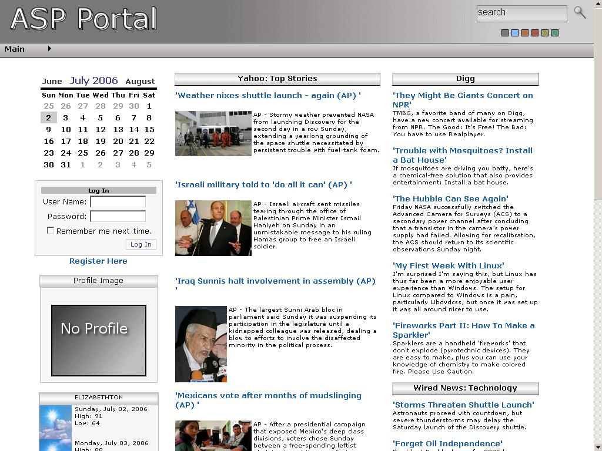Open 'Storms Threaten Shuttle Launch' link

pos(463,405)
